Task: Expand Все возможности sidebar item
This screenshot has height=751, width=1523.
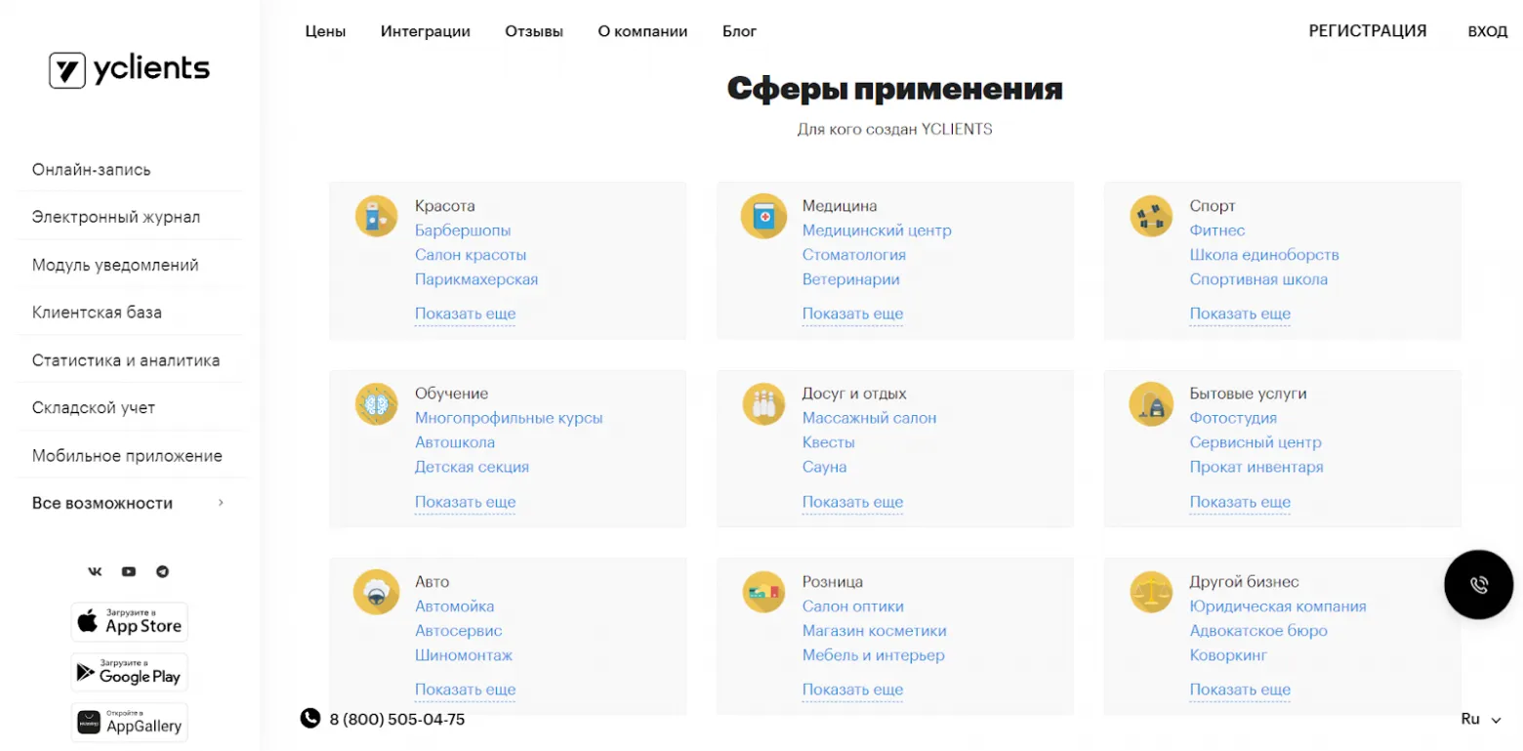Action: (130, 503)
